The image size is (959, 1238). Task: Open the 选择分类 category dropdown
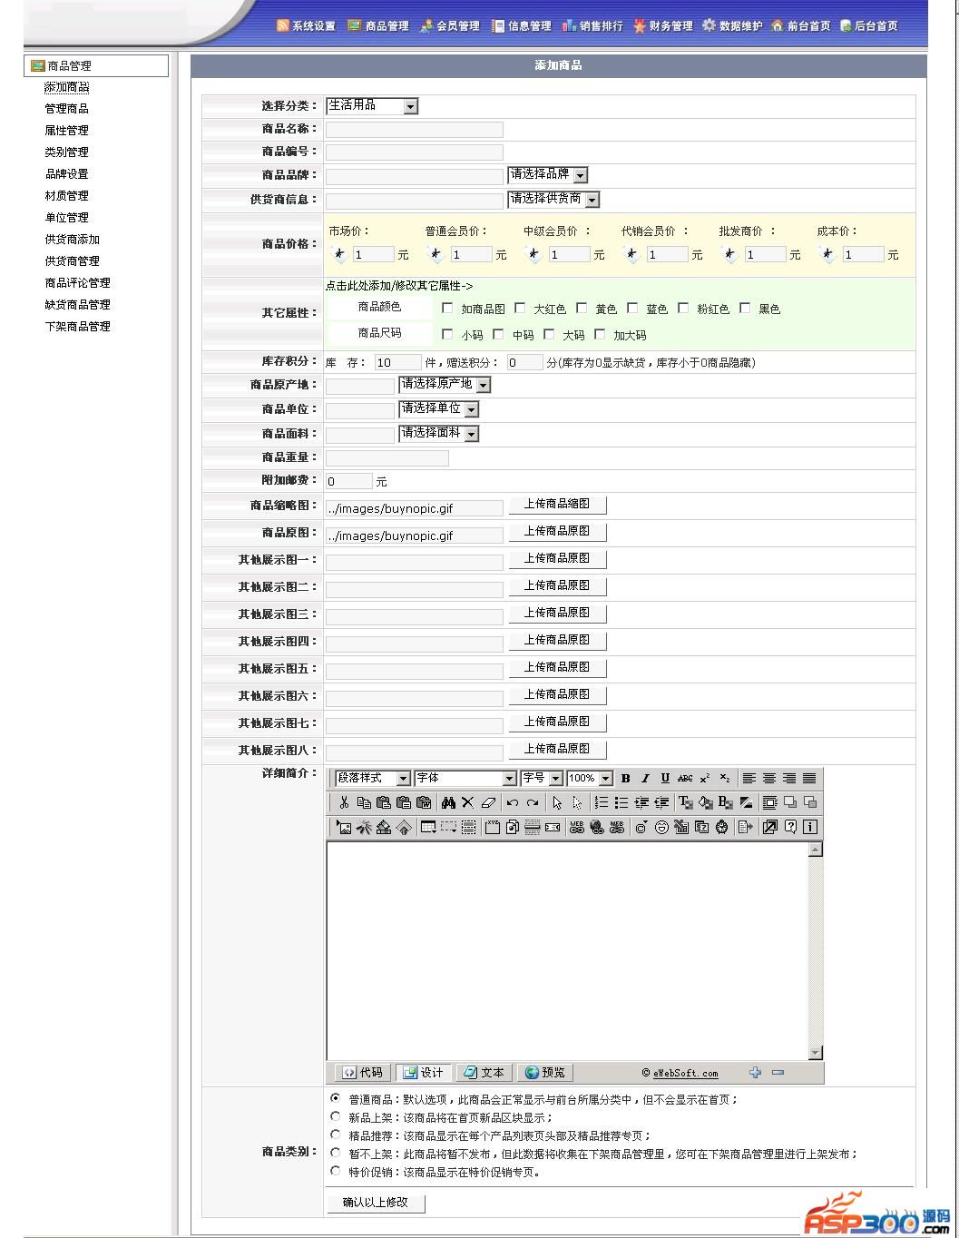(x=410, y=106)
